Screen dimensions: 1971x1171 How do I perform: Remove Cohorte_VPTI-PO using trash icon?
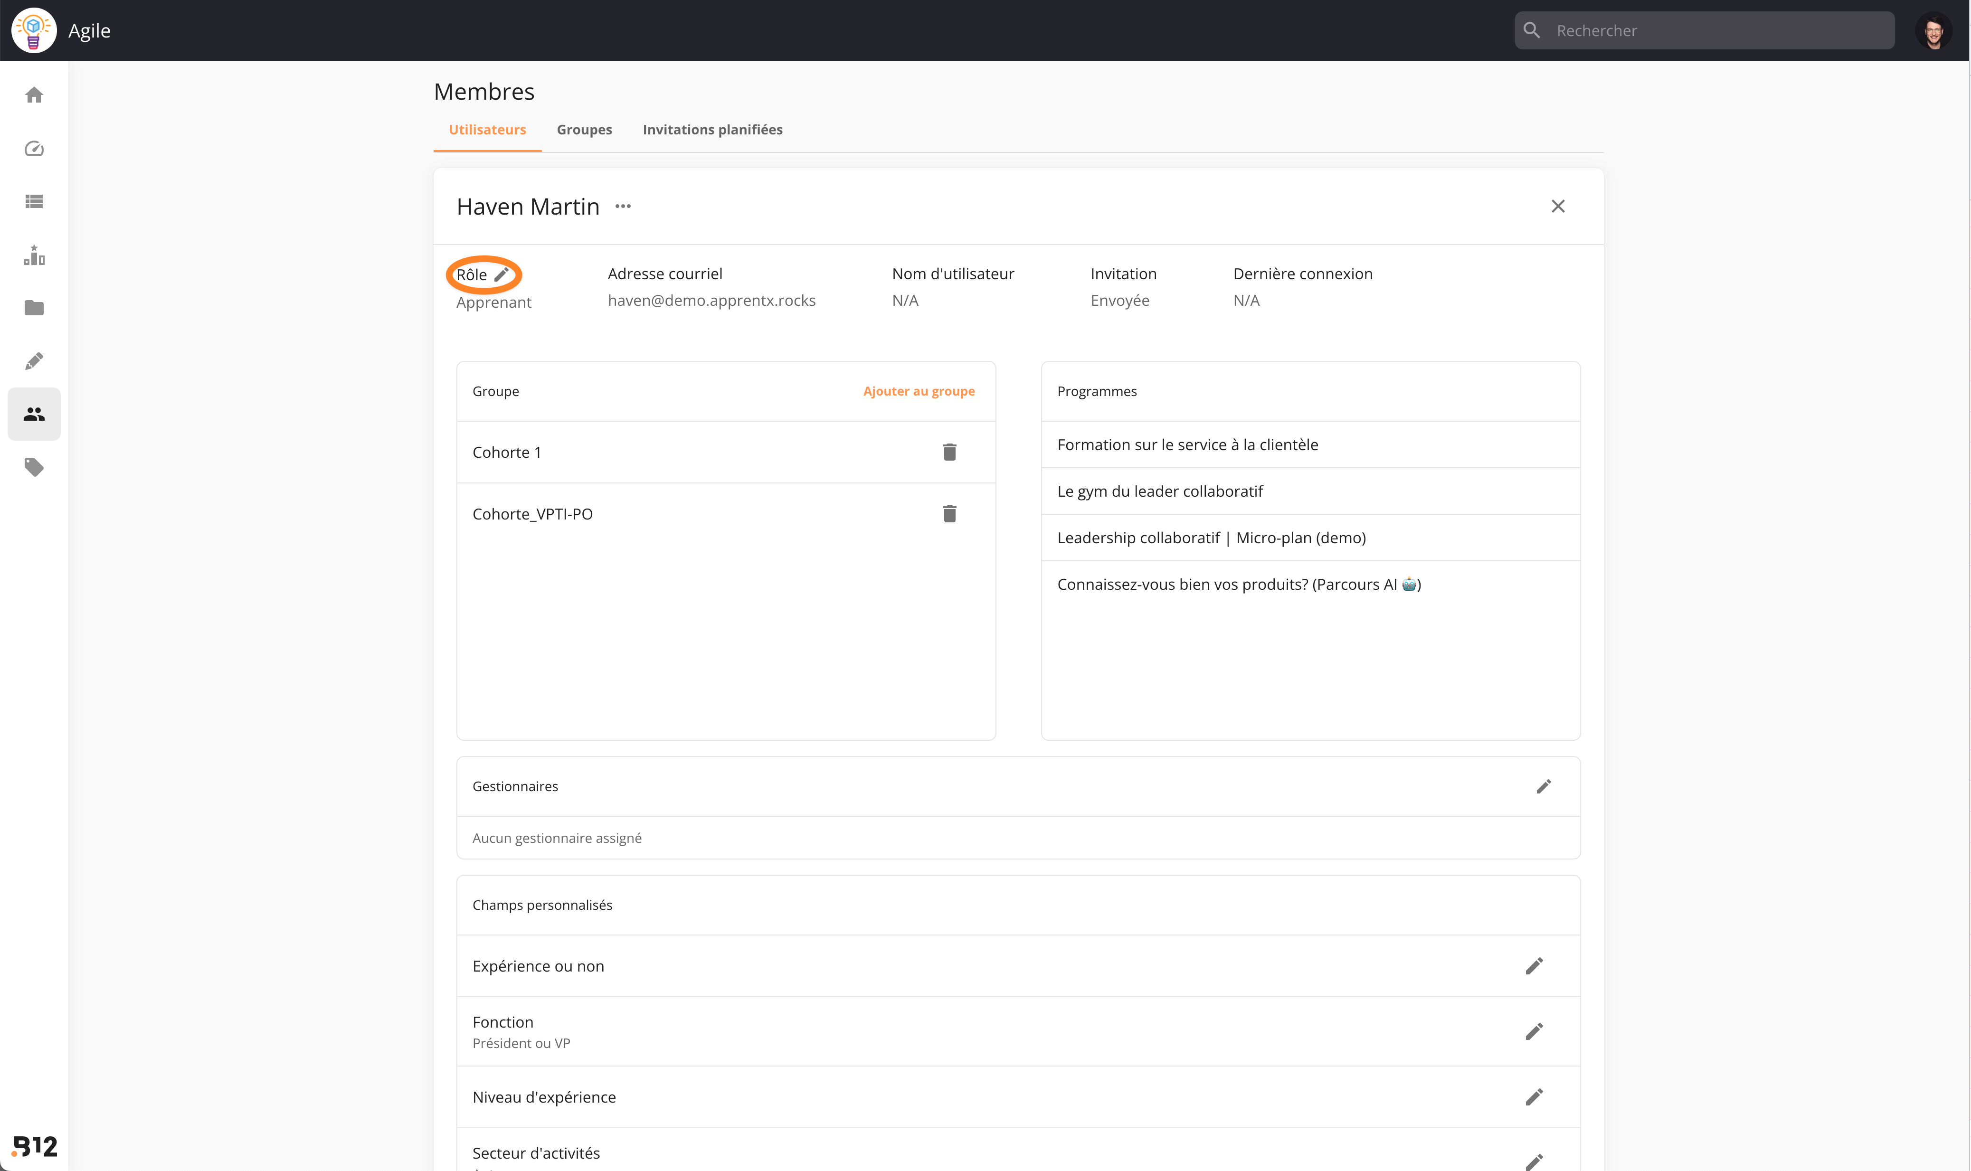point(949,514)
